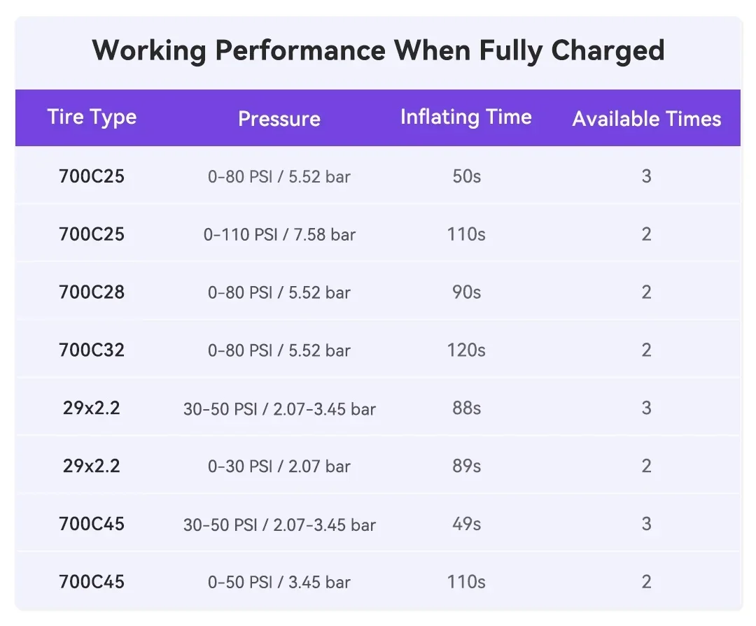Click the Pressure column header
Screen dimensions: 756x626
[279, 119]
